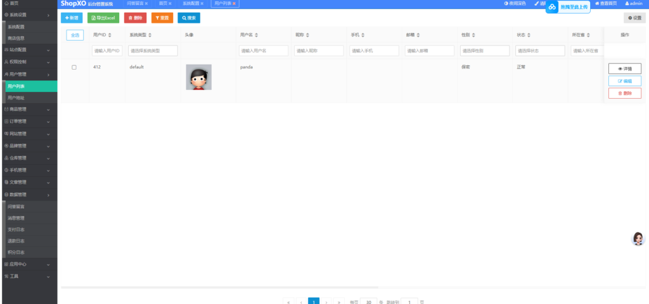The width and height of the screenshot is (649, 304).
Task: Open the 请选择状态 filter dropdown
Action: [540, 51]
